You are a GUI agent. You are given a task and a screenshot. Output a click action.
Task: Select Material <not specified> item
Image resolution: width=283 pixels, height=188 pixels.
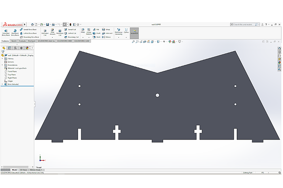click(x=16, y=68)
